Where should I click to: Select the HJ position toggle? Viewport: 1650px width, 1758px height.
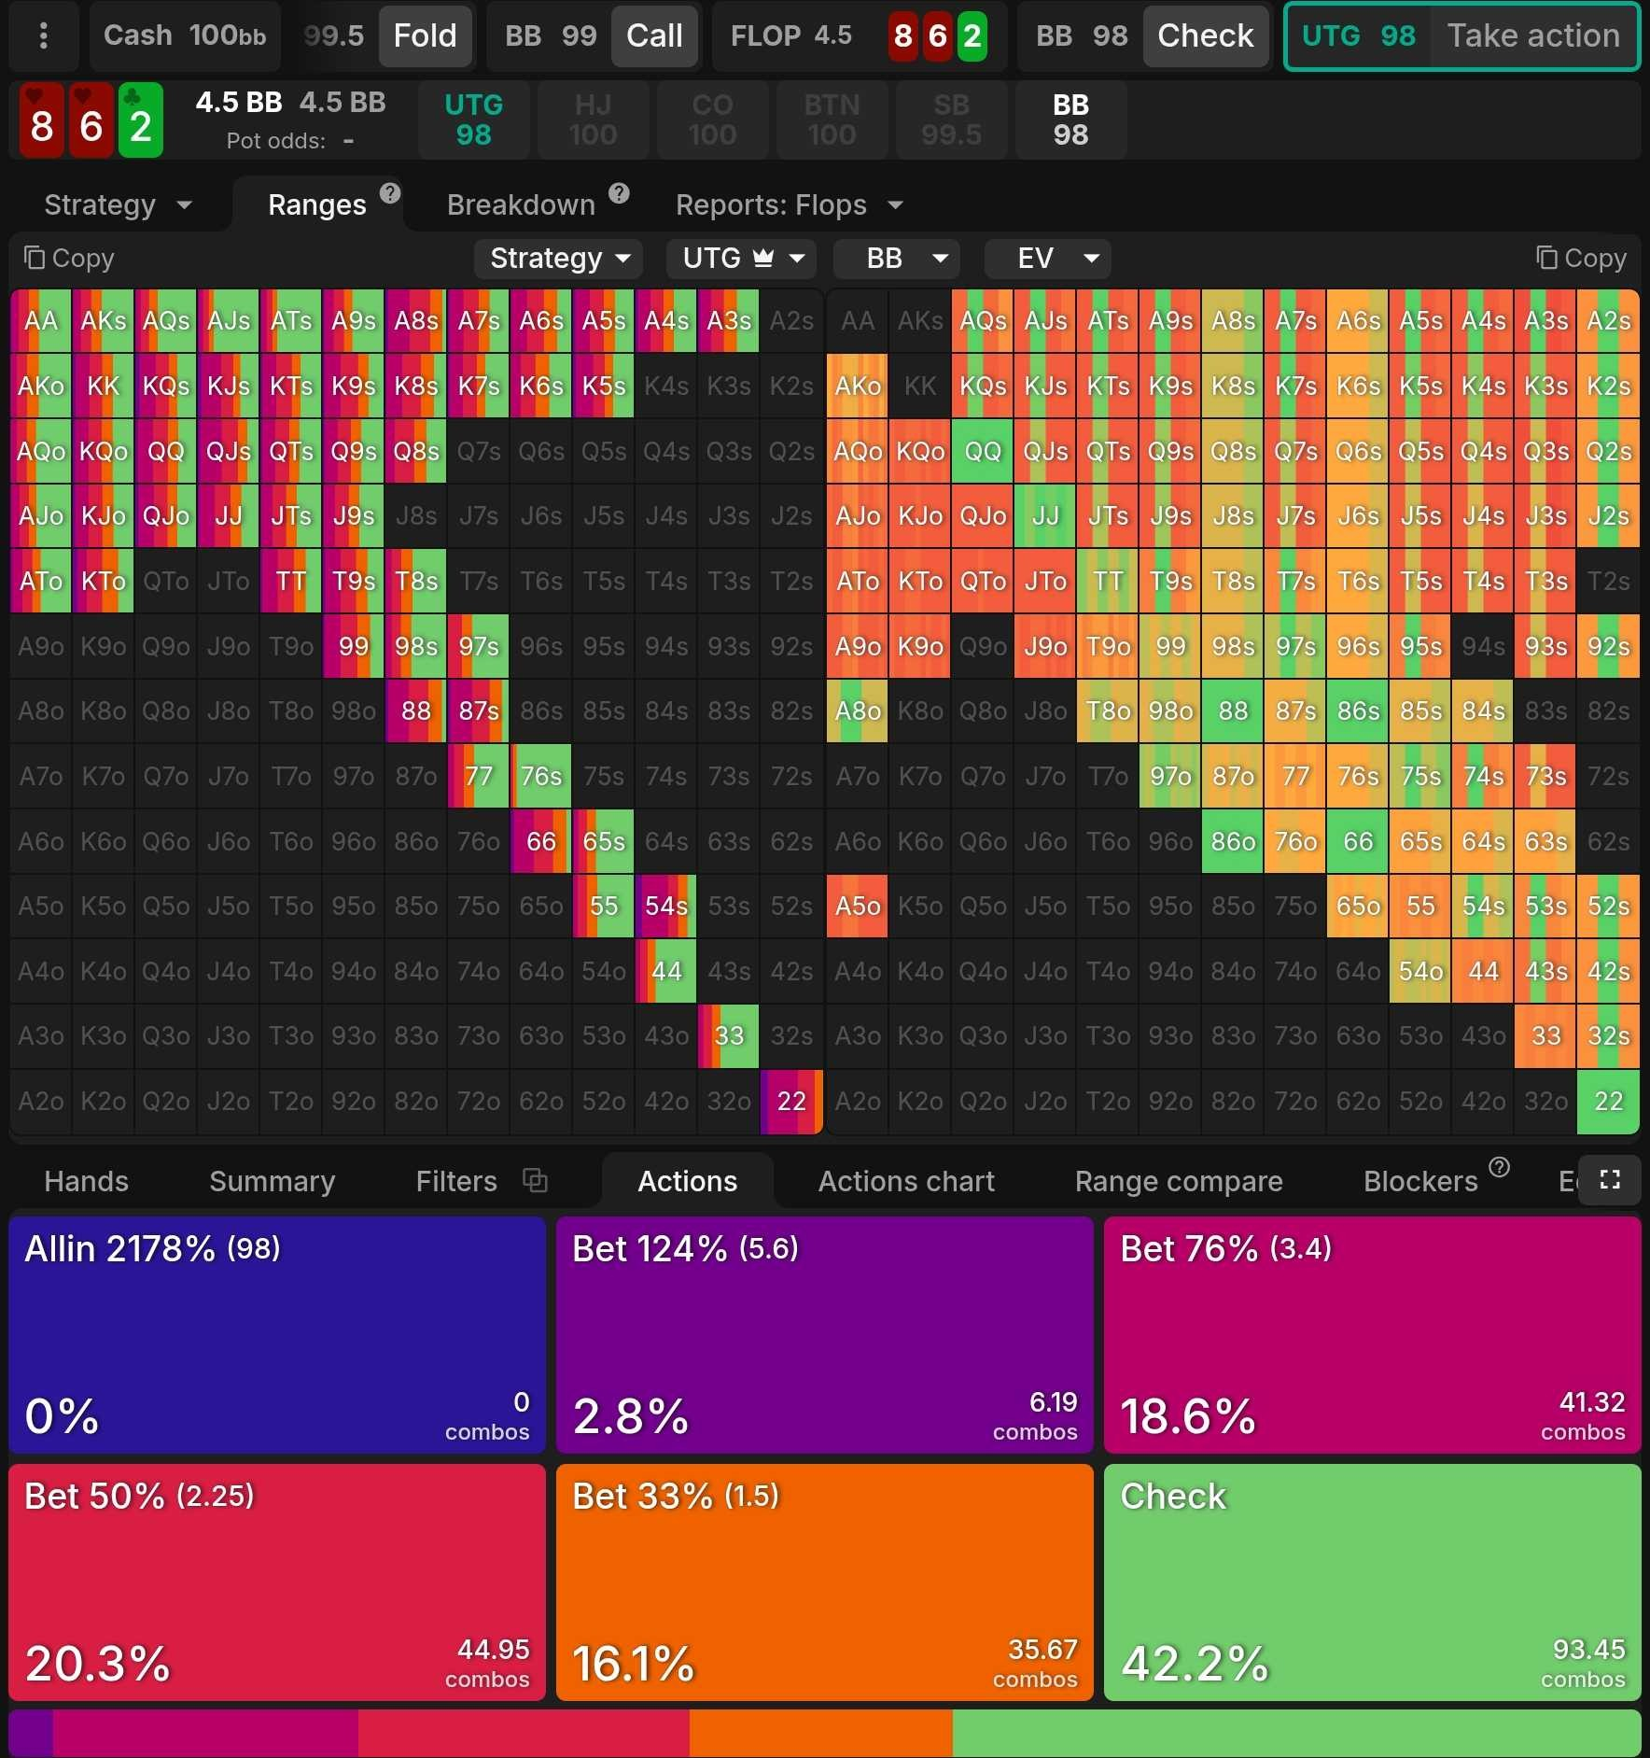(x=593, y=120)
